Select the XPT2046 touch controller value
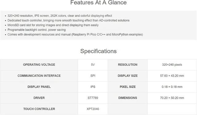The width and height of the screenshot is (197, 115). [93, 109]
